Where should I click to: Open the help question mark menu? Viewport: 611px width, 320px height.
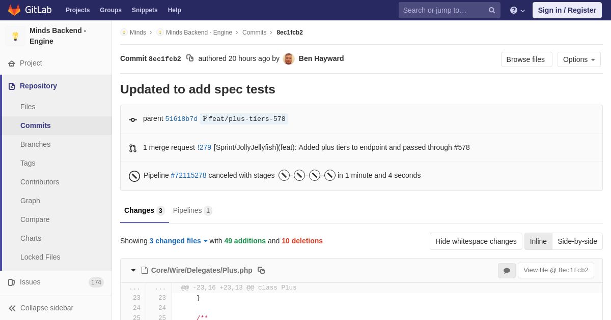pos(517,10)
